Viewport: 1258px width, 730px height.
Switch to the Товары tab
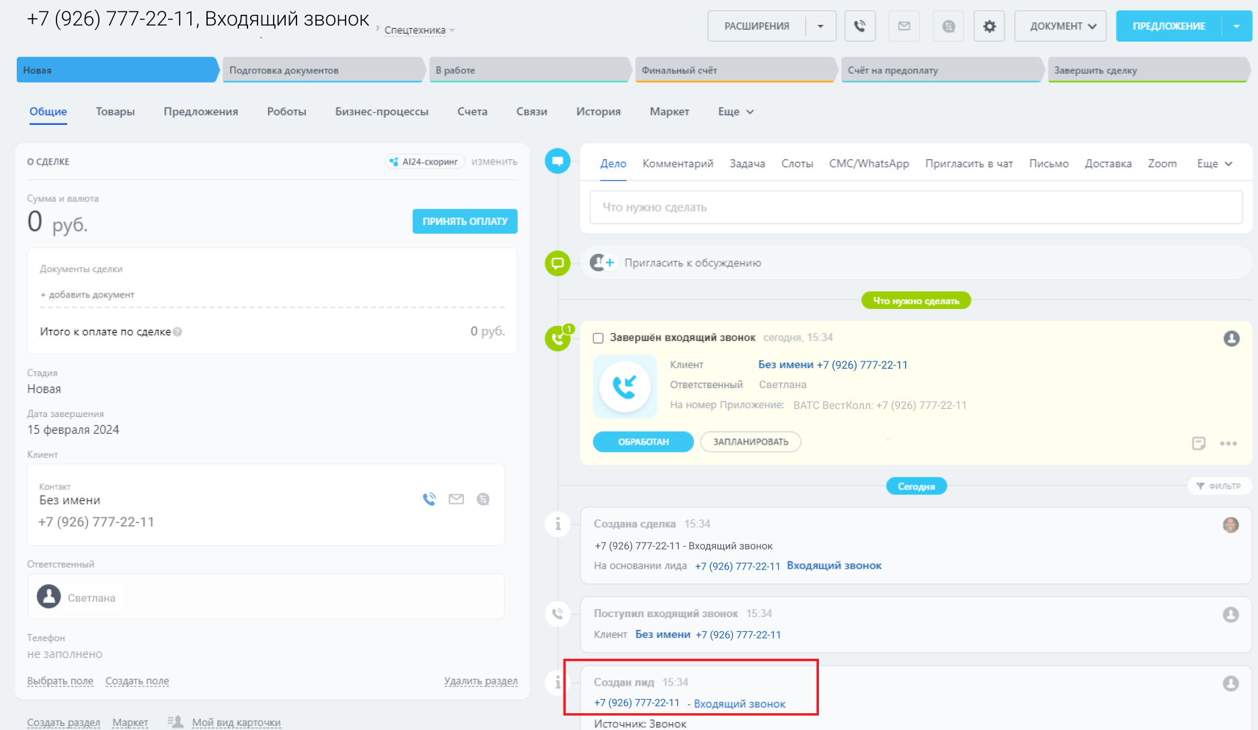point(115,111)
